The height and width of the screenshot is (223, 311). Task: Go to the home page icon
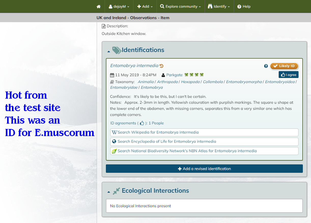click(98, 6)
